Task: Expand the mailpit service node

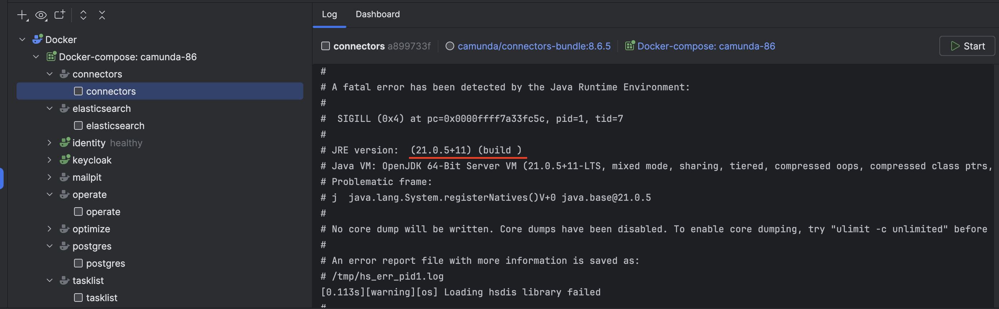Action: coord(49,177)
